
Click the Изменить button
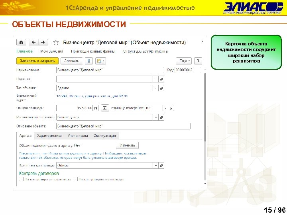(x=128, y=145)
